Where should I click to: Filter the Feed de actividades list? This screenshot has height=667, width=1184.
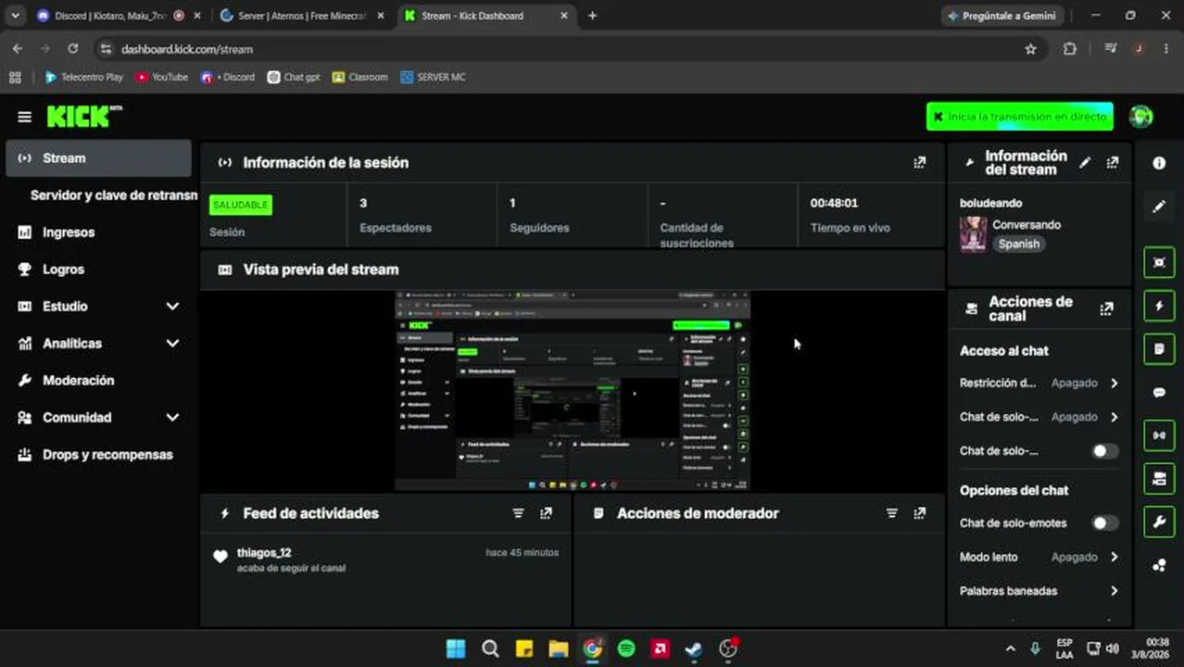coord(518,513)
